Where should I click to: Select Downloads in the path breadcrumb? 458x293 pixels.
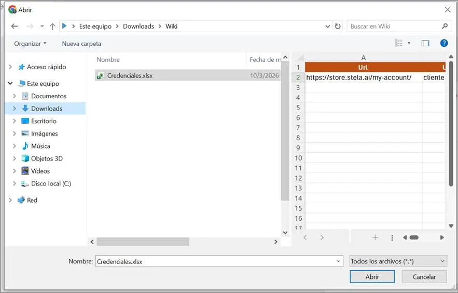point(138,26)
